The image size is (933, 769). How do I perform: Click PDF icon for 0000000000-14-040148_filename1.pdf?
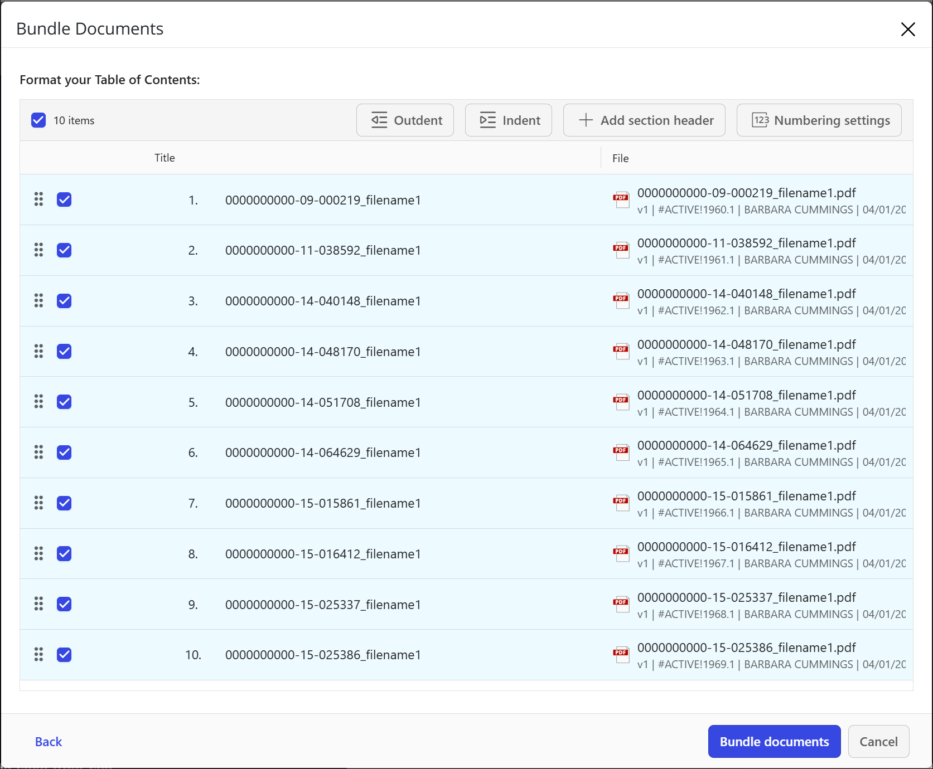click(x=621, y=301)
